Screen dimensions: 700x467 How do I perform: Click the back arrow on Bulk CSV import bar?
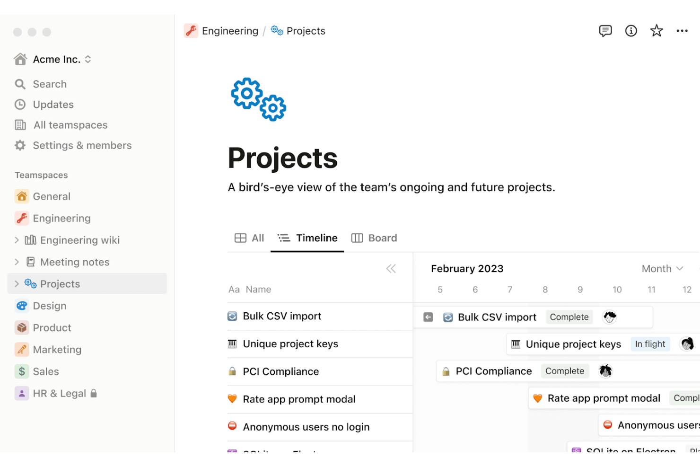tap(428, 317)
